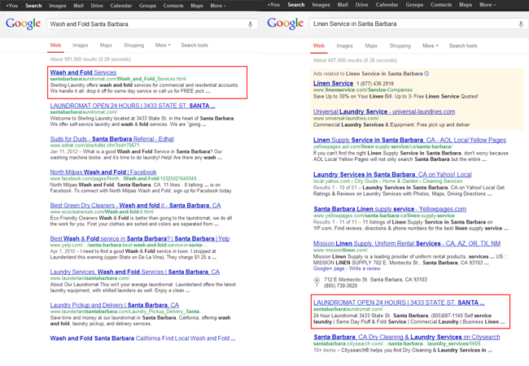Open Laundry Services on Yahoo! Local result

click(392, 175)
